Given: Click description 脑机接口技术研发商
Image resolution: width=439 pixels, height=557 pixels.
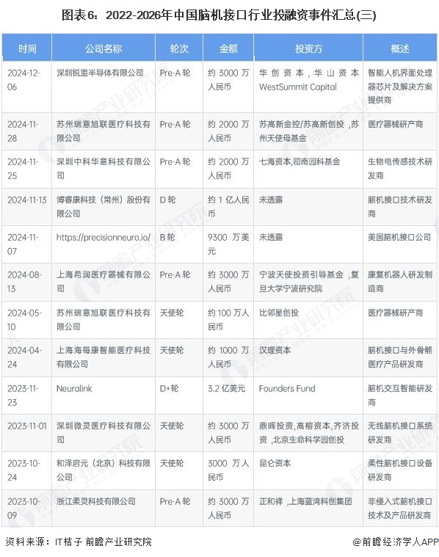Looking at the screenshot, I should tap(400, 207).
